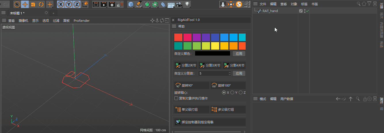Viewport: 384px width, 133px height.
Task: Click the orange S snap icon
Action: point(239,4)
